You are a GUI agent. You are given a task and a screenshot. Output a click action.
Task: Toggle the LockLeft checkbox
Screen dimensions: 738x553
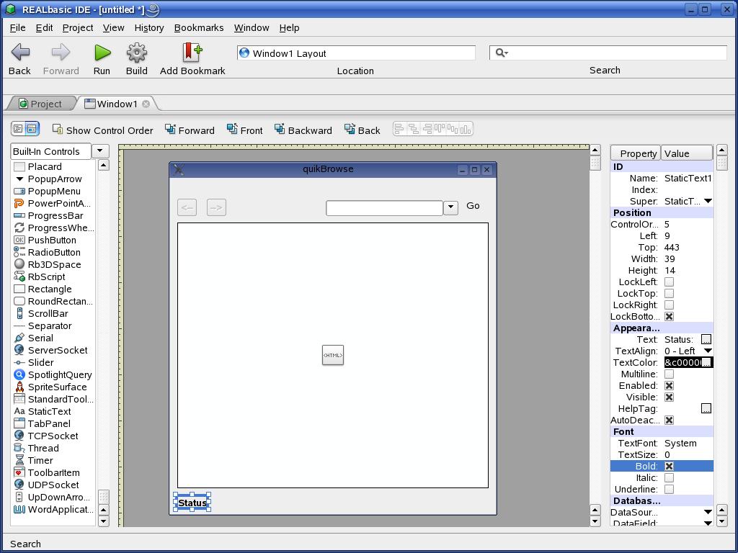tap(669, 282)
